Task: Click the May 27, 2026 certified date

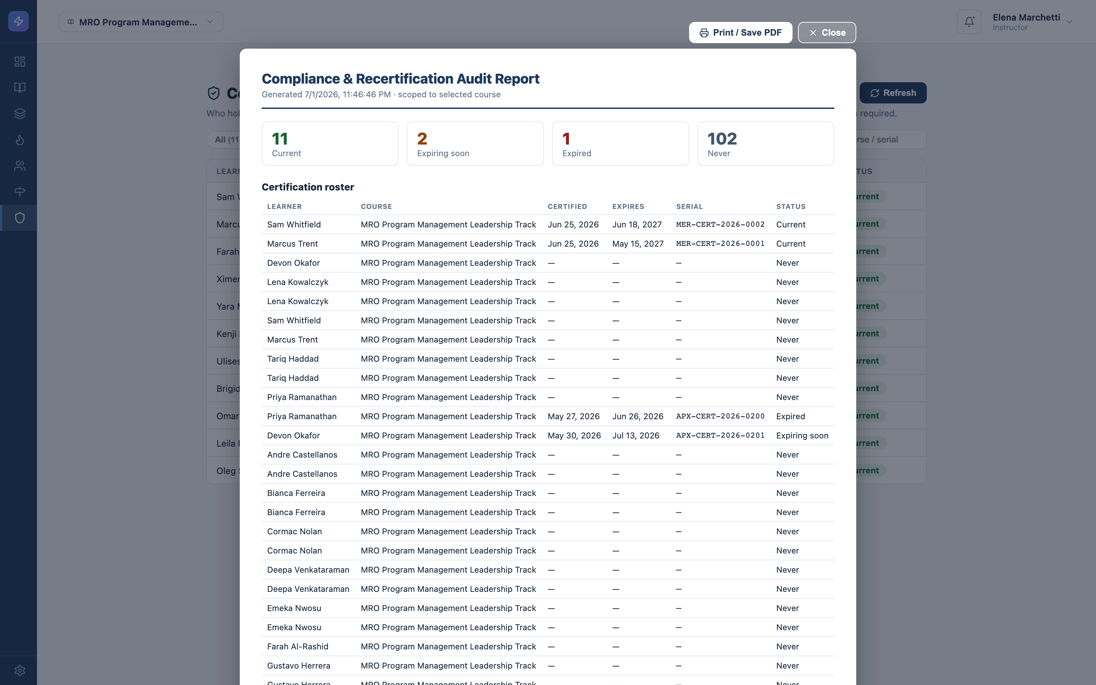Action: point(573,416)
